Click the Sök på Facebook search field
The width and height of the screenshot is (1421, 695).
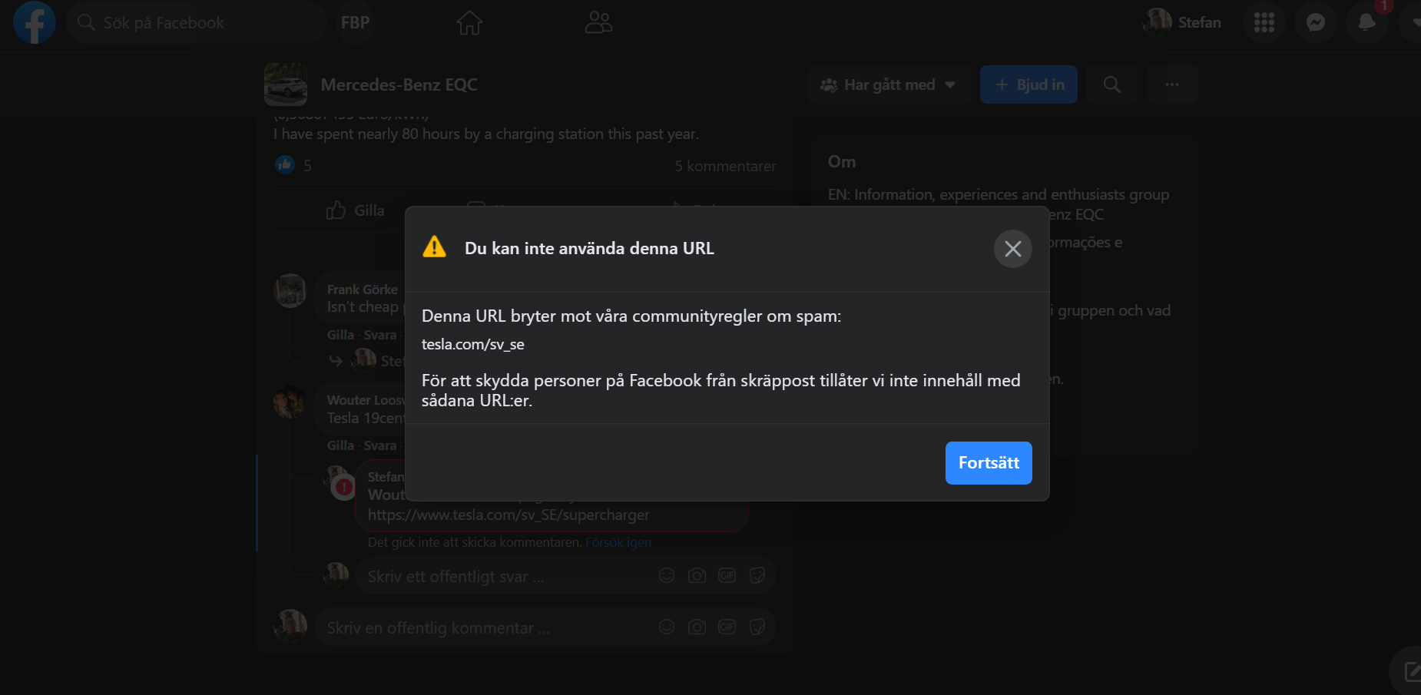(197, 22)
